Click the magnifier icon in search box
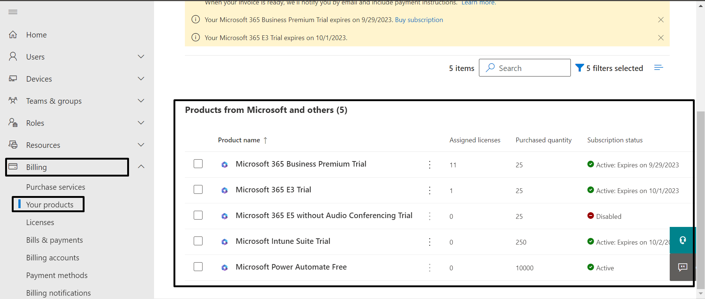Image resolution: width=705 pixels, height=299 pixels. coord(490,68)
